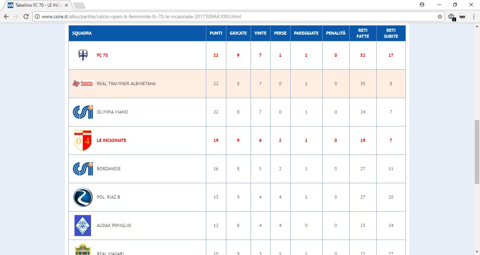Click the FC 70 team logo
The height and width of the screenshot is (255, 480).
point(83,55)
